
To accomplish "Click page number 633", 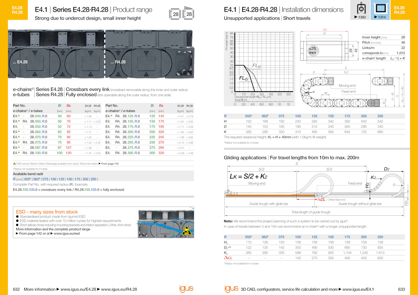I will pyautogui.click(x=402, y=289).
